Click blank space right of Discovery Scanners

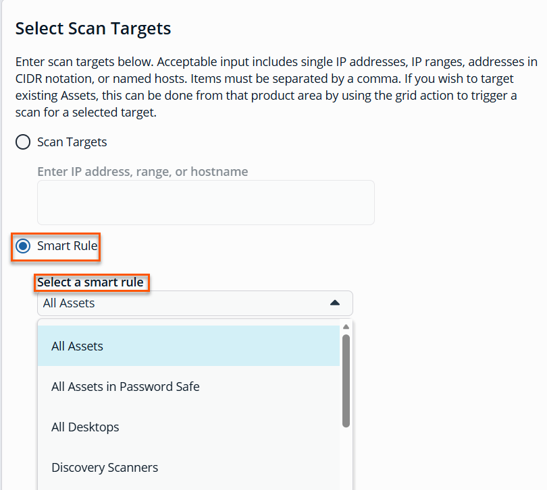tap(257, 468)
